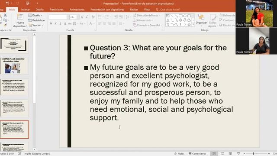This screenshot has height=156, width=277.
Task: Toggle Normal view in the status bar
Action: coord(214,153)
